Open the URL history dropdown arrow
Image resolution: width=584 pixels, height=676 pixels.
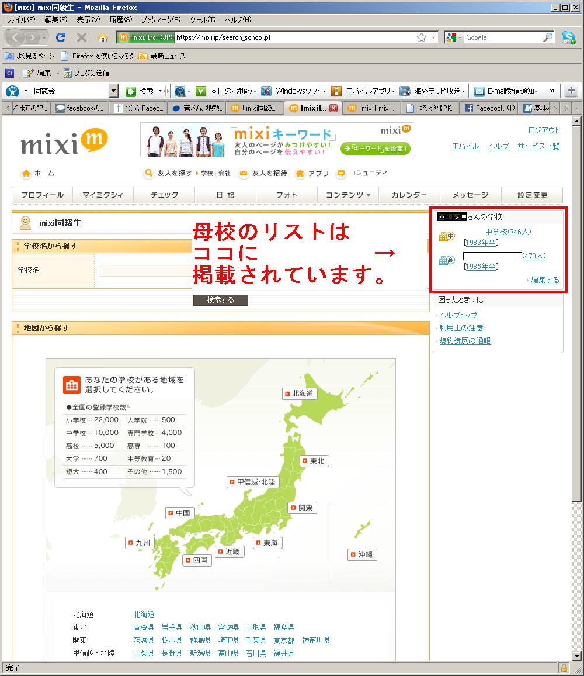(x=434, y=37)
